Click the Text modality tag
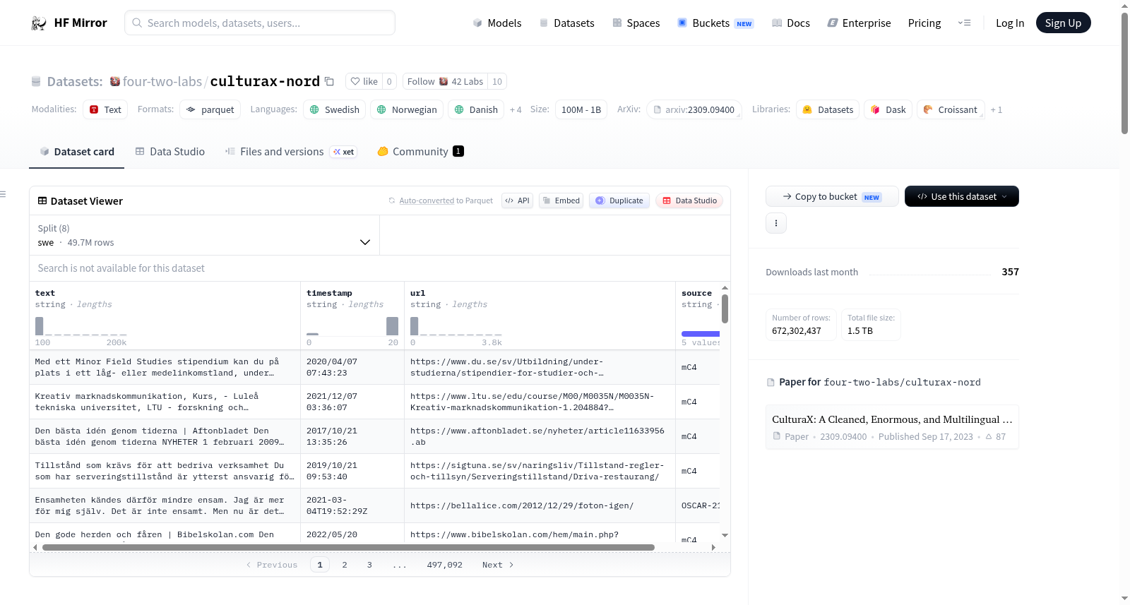1130x605 pixels. [x=105, y=109]
